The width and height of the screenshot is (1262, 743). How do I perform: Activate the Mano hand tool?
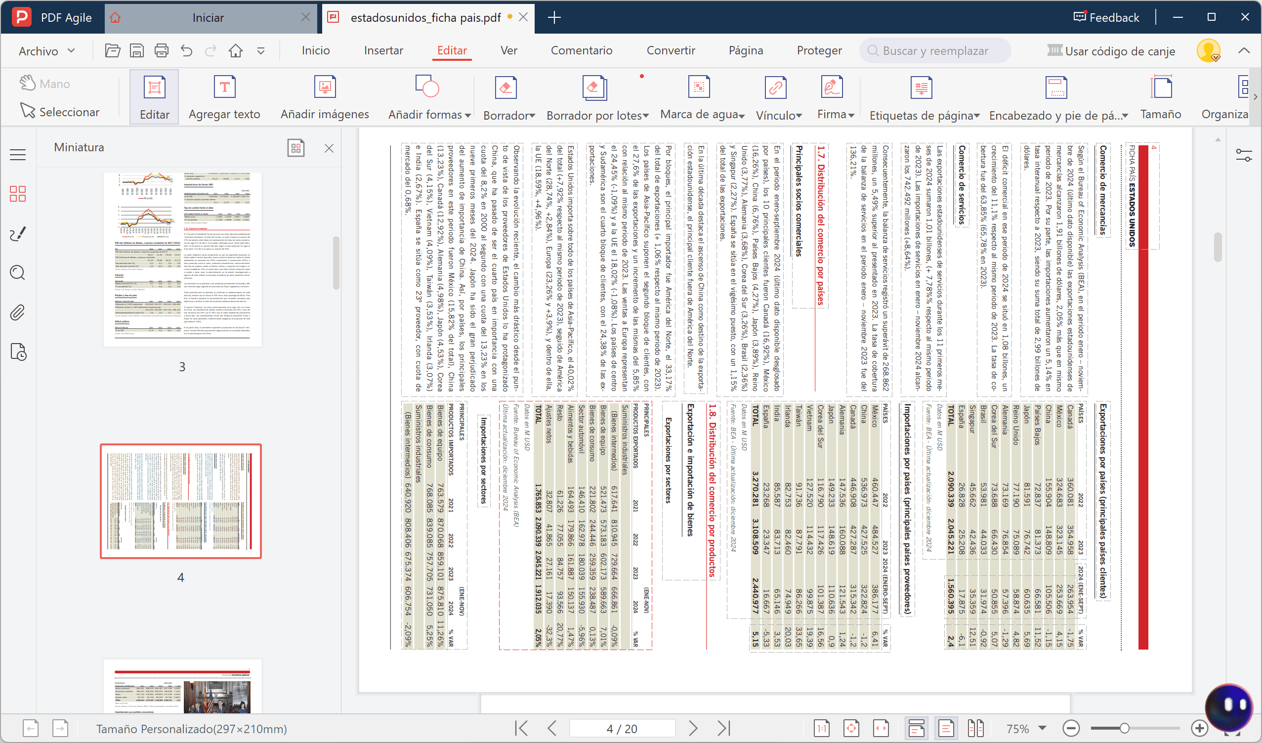click(x=45, y=83)
